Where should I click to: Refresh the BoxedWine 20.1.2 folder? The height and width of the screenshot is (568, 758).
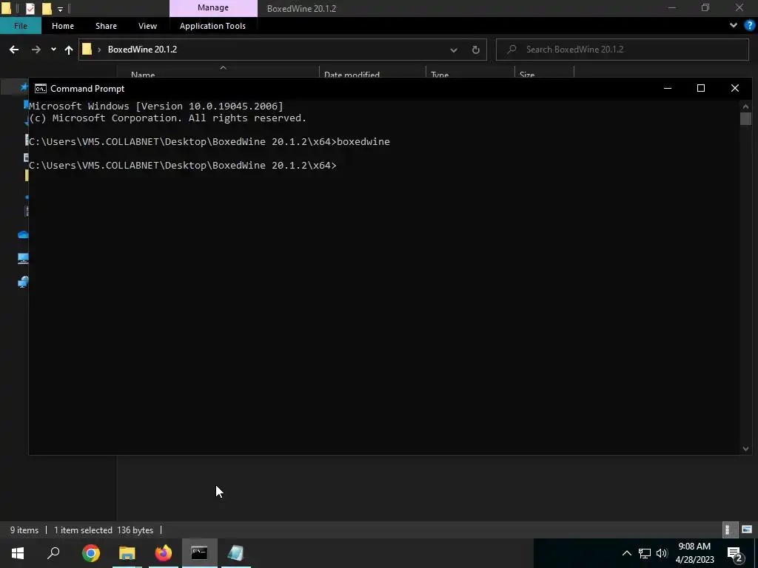[x=476, y=50]
